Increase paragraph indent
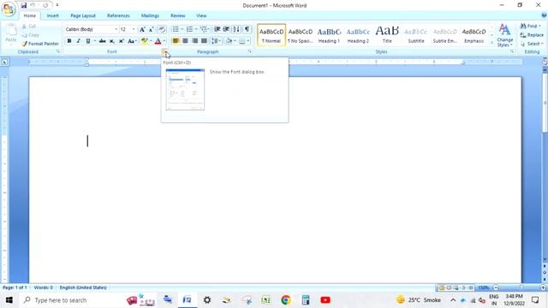Image resolution: width=548 pixels, height=308 pixels. point(226,29)
